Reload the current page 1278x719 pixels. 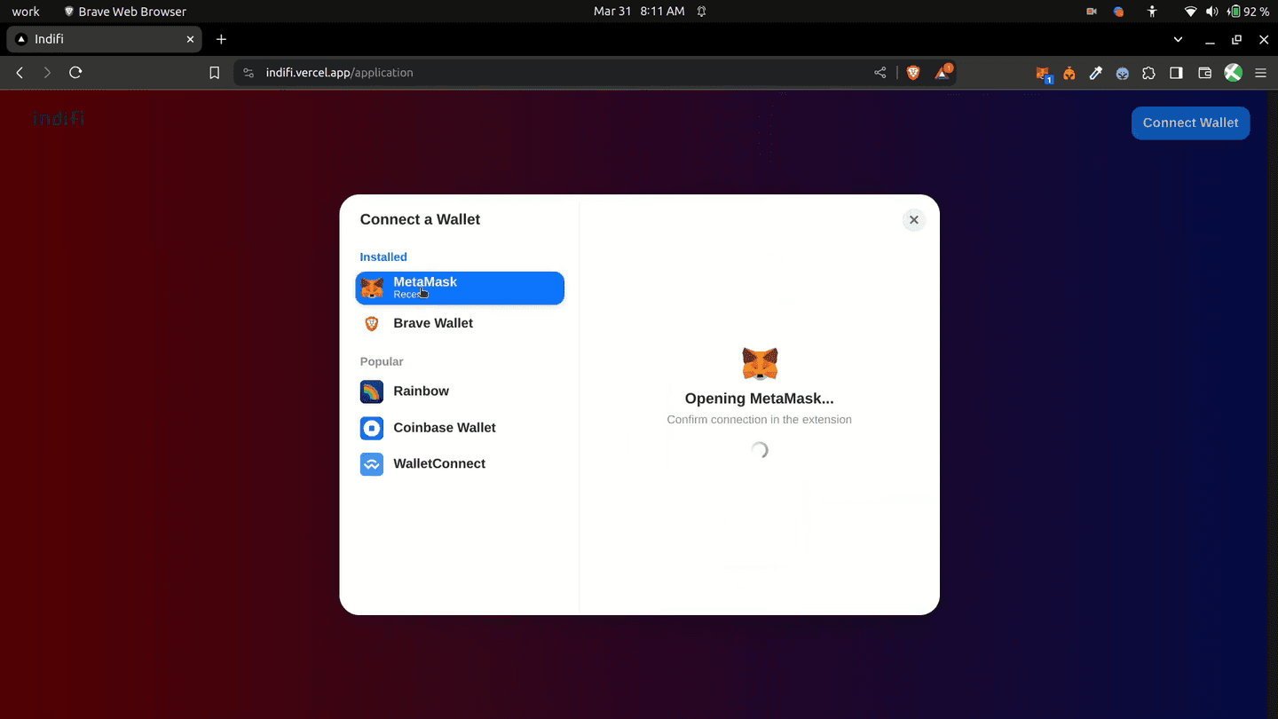(75, 73)
